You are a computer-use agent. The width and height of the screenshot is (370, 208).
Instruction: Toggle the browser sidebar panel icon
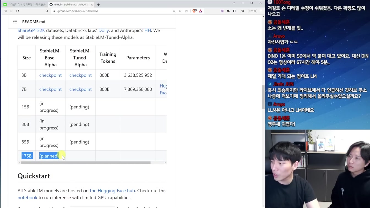235,11
